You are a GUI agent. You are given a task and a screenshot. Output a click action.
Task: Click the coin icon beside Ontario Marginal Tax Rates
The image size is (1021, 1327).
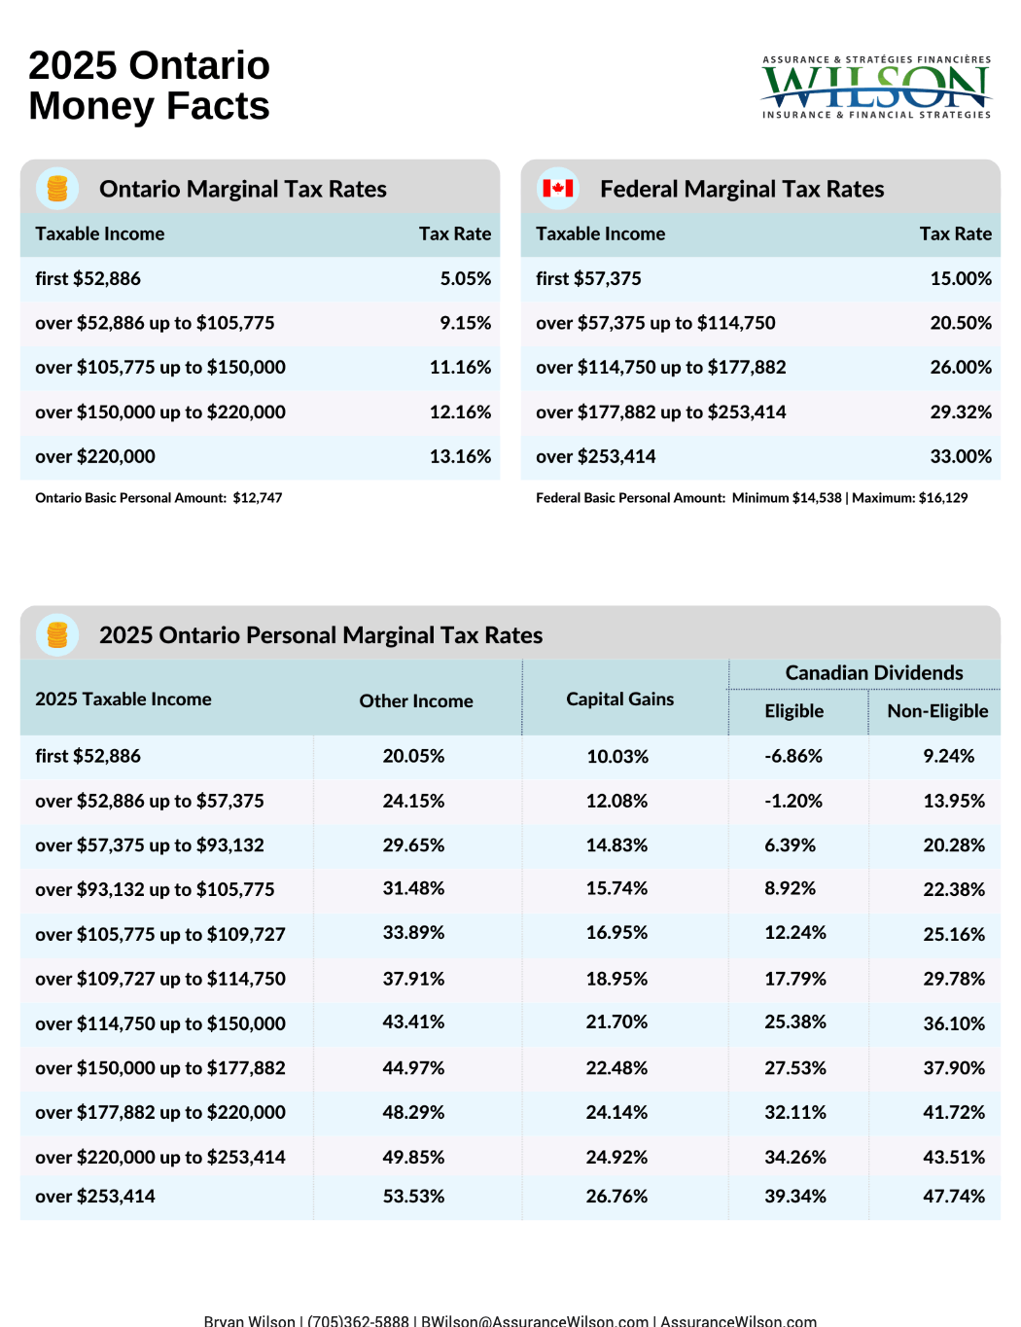pos(57,189)
